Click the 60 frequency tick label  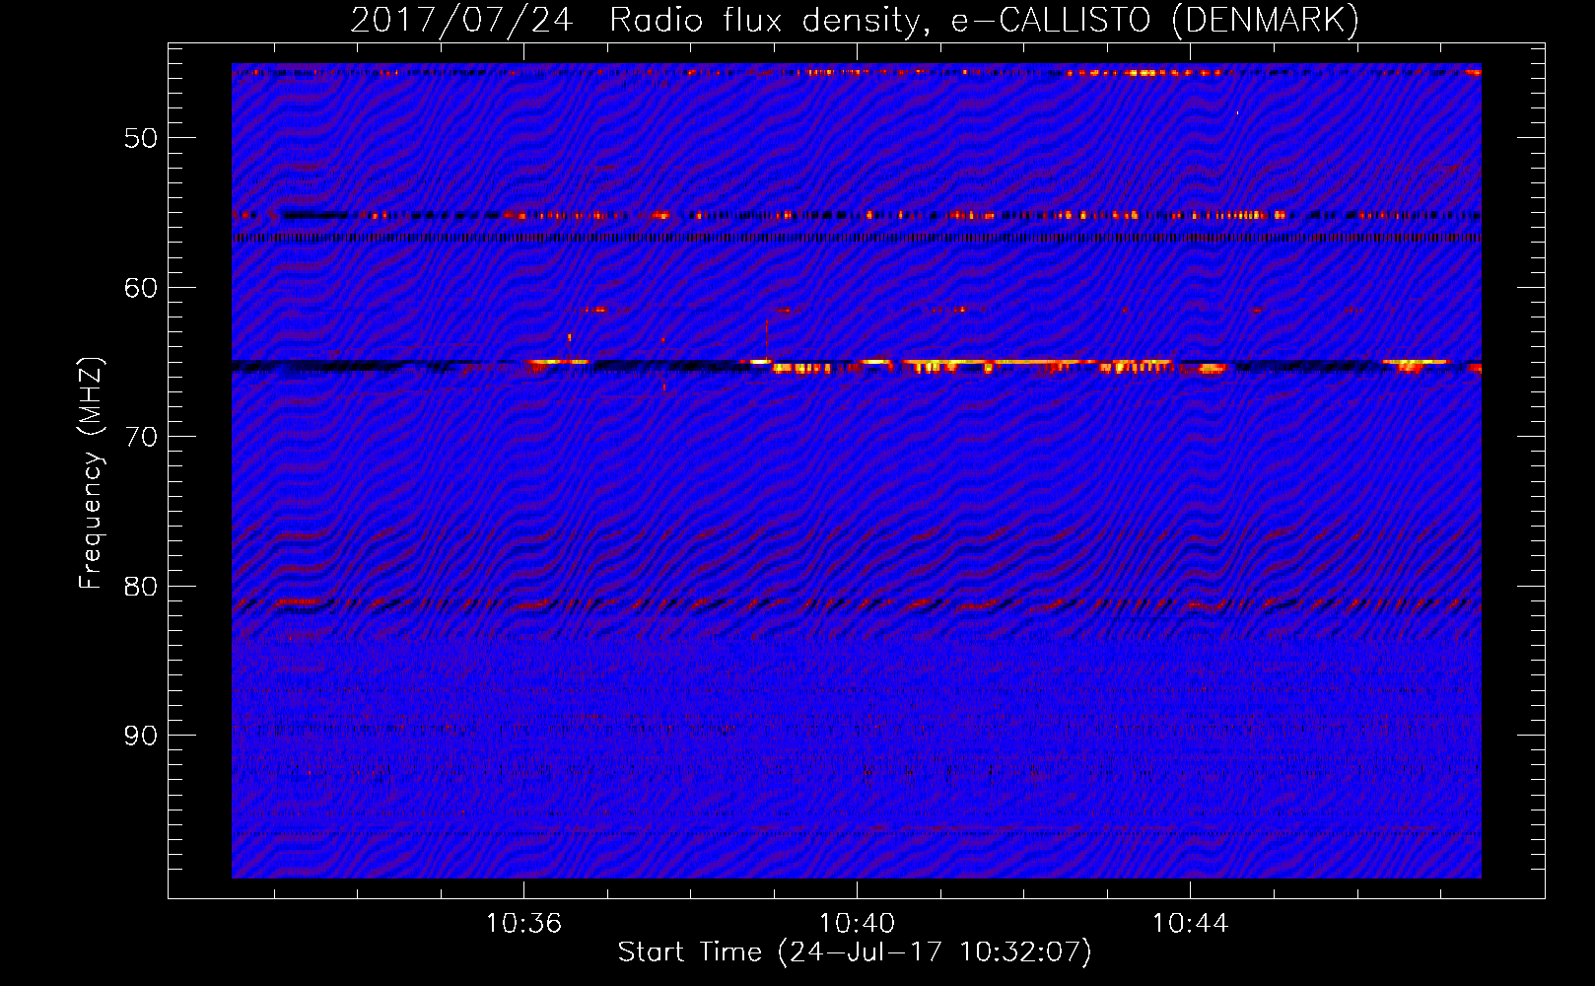(x=141, y=288)
